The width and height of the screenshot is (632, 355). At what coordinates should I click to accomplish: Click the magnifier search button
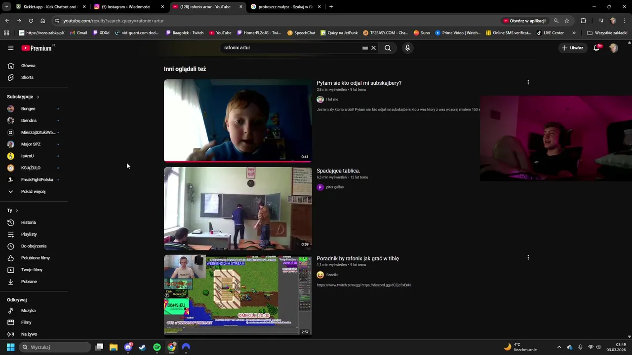[388, 48]
